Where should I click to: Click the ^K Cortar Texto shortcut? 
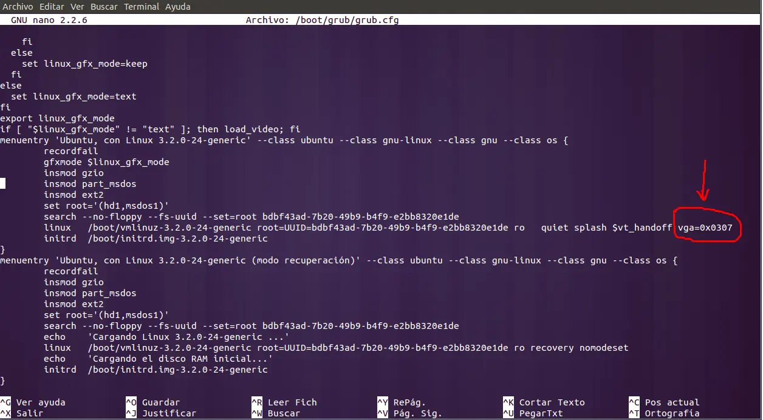click(544, 402)
